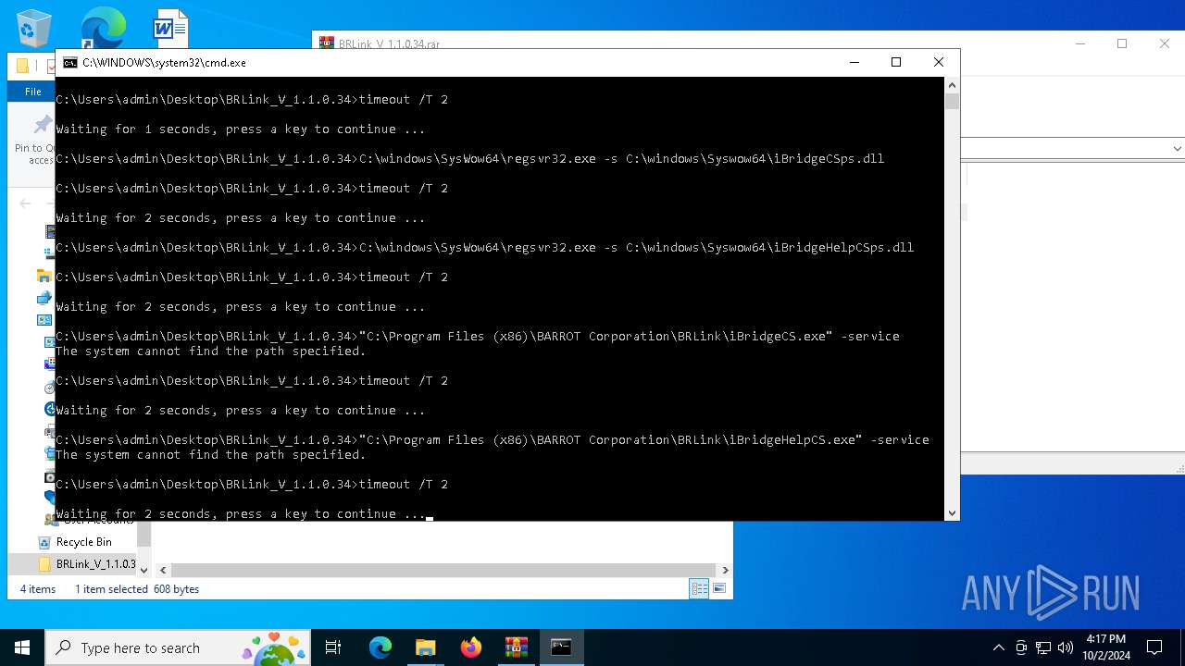This screenshot has height=666, width=1185.
Task: Open the volume tray icon
Action: click(1066, 647)
